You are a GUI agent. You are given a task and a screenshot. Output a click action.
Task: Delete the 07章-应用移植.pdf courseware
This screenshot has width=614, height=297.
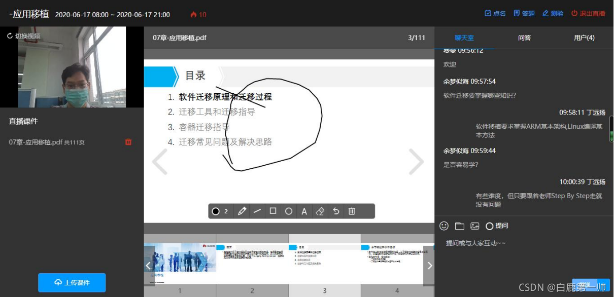(x=128, y=142)
